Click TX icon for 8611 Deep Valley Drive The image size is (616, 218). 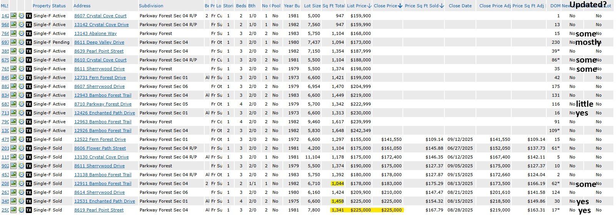tap(29, 42)
